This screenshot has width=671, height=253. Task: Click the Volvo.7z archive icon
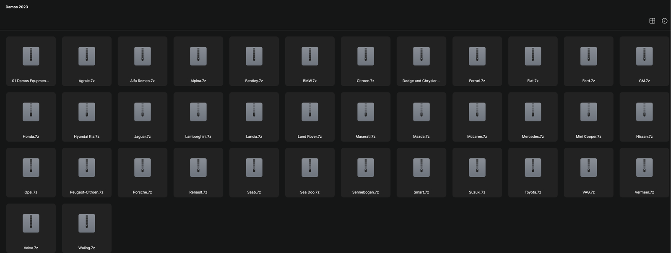click(x=31, y=223)
